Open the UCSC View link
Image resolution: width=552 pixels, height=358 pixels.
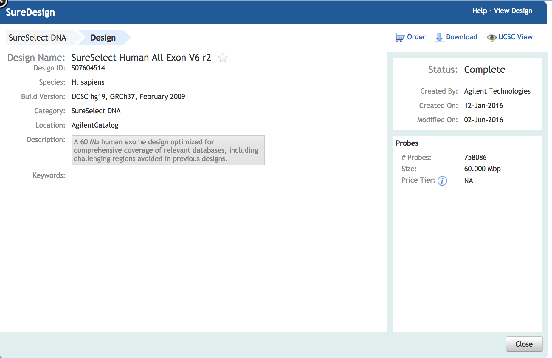pyautogui.click(x=515, y=37)
